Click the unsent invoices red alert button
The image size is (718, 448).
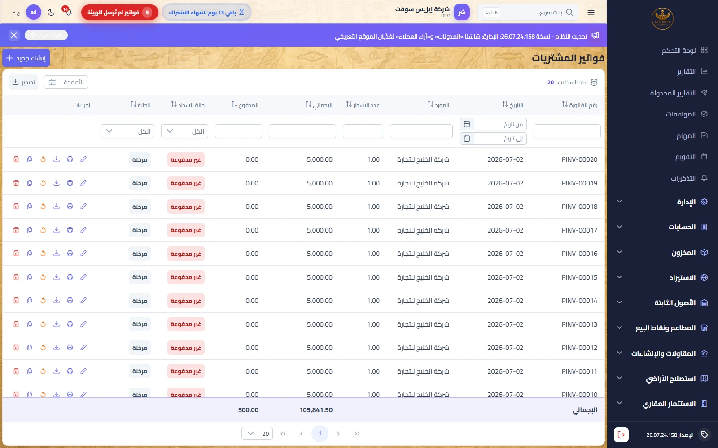[120, 13]
